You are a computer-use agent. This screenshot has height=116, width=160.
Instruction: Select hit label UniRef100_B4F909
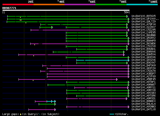click(x=143, y=66)
